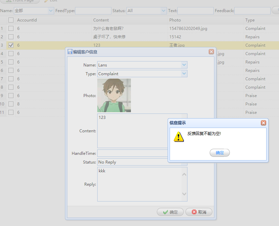Viewport: 279px width, 226px height.
Task: Focus the Text filter field
Action: [196, 11]
